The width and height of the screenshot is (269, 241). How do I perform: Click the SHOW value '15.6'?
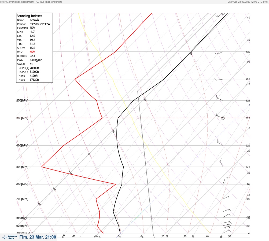32,48
